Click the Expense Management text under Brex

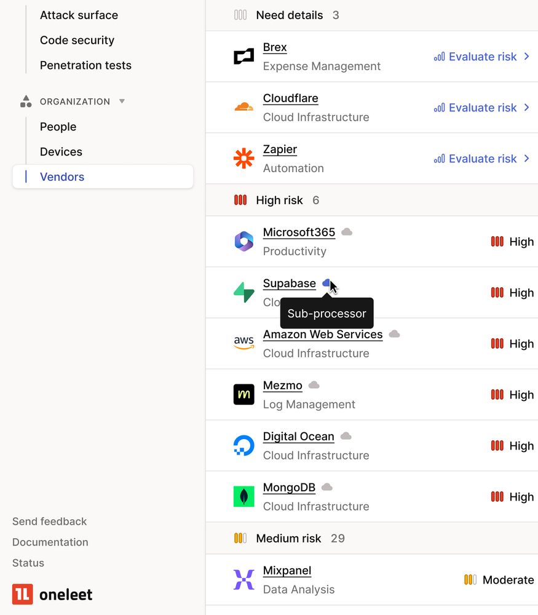point(322,66)
